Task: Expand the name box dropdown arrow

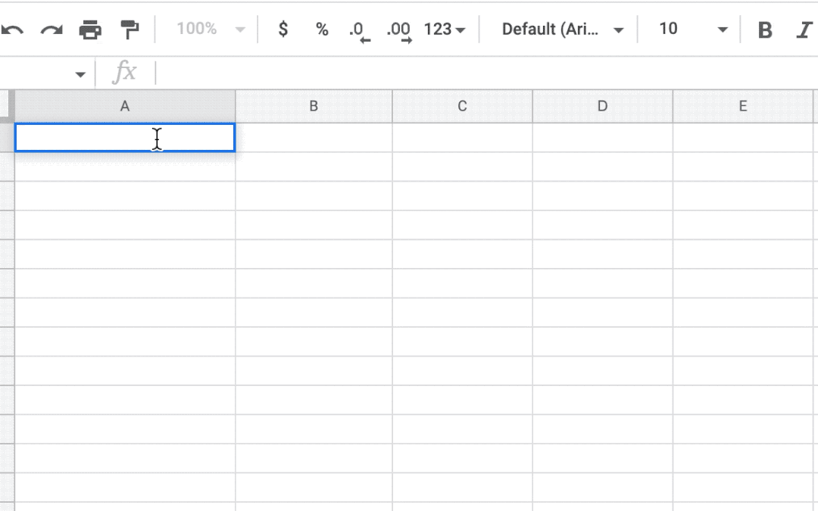Action: tap(80, 74)
